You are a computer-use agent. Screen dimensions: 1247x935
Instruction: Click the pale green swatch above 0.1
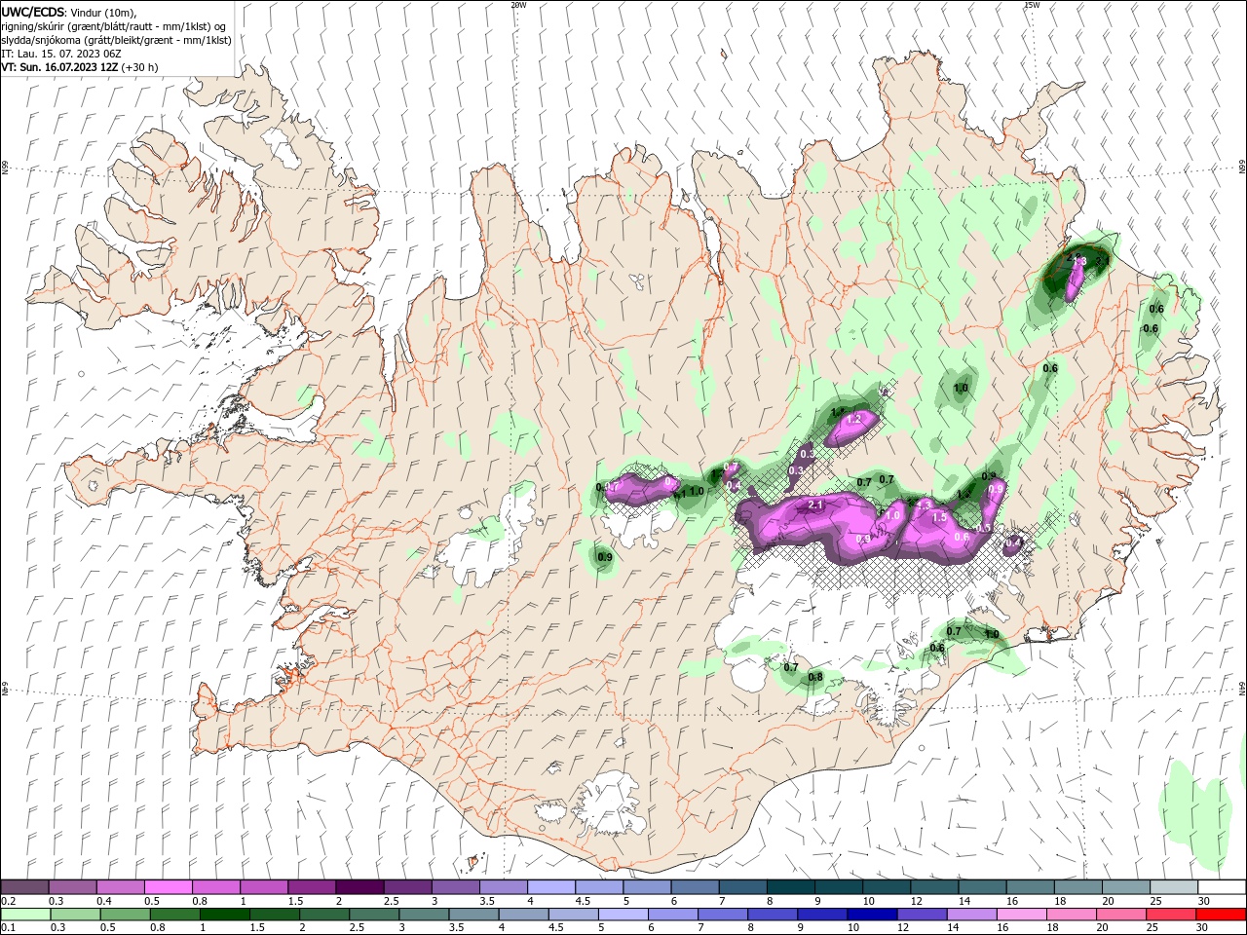25,915
